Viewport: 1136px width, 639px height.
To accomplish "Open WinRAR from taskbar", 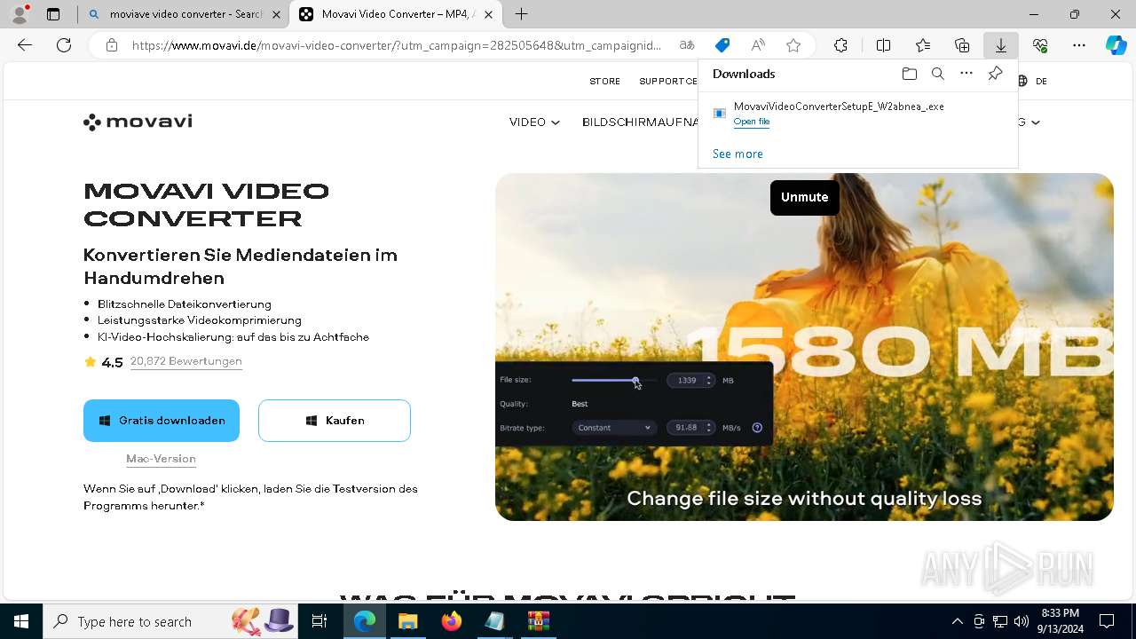I will [539, 621].
